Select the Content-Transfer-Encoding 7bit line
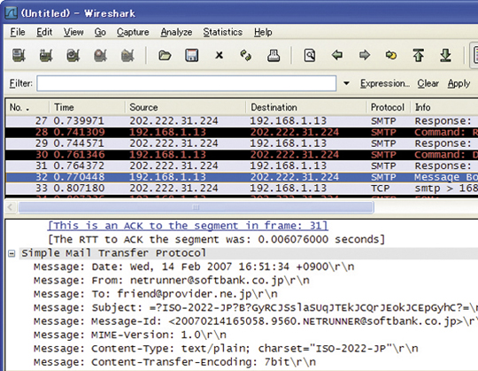Viewport: 478px width, 371px height. click(x=174, y=362)
